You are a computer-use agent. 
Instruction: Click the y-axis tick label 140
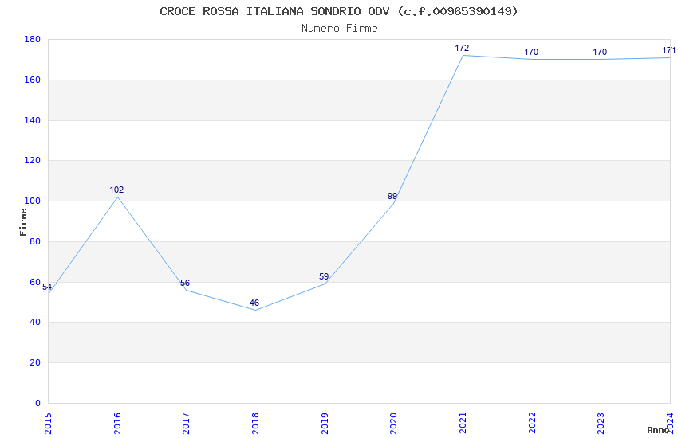(33, 120)
